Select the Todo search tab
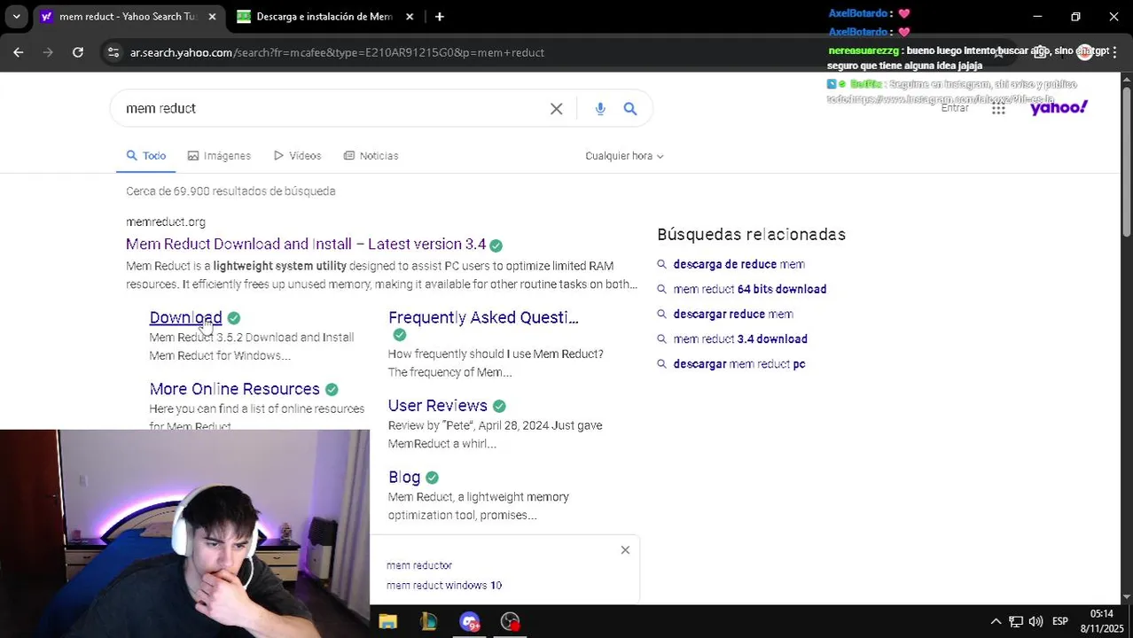 click(x=146, y=156)
